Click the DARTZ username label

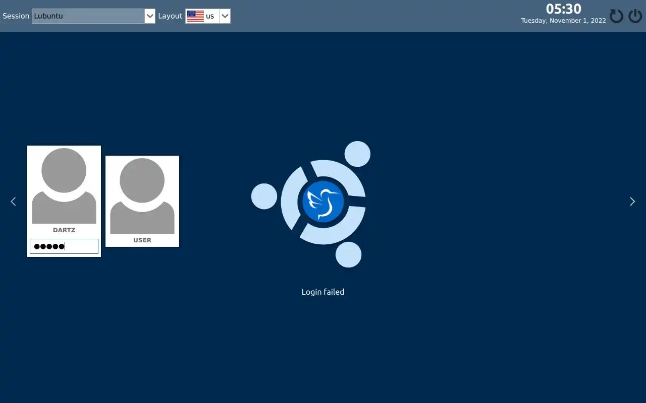(x=64, y=230)
